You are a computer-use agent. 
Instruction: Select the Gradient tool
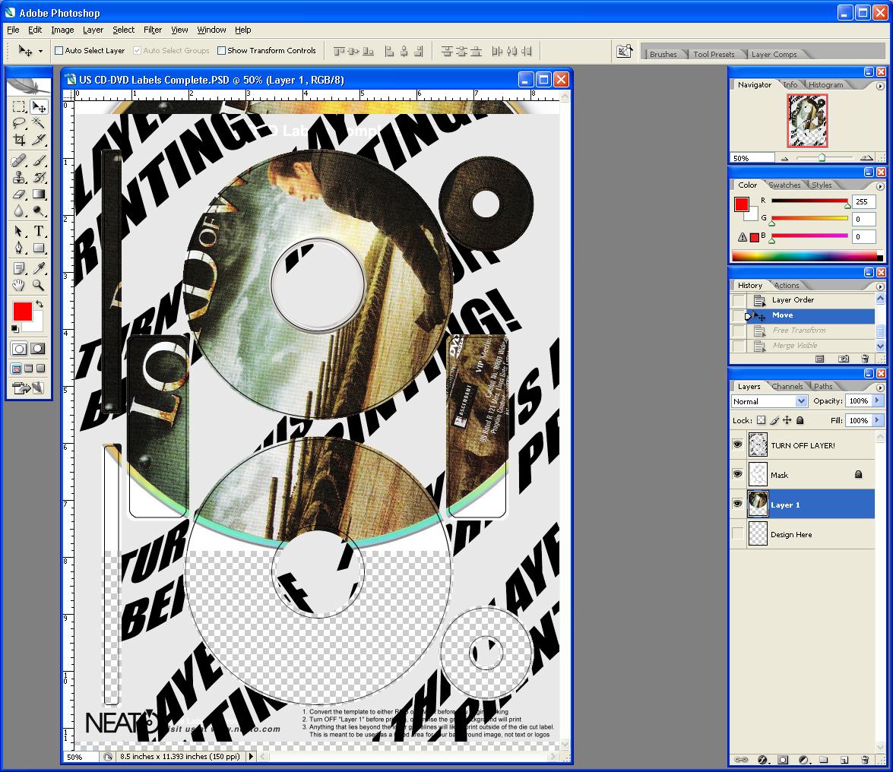point(39,194)
